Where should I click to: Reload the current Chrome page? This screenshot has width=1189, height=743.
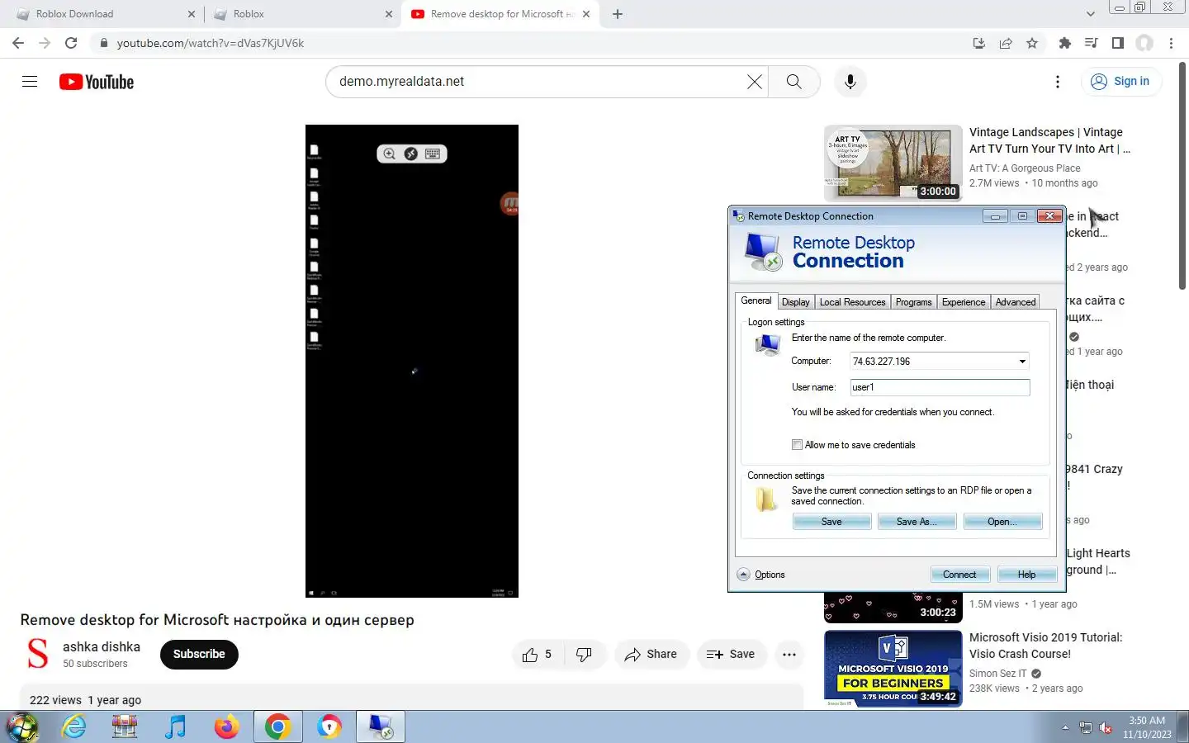point(71,43)
